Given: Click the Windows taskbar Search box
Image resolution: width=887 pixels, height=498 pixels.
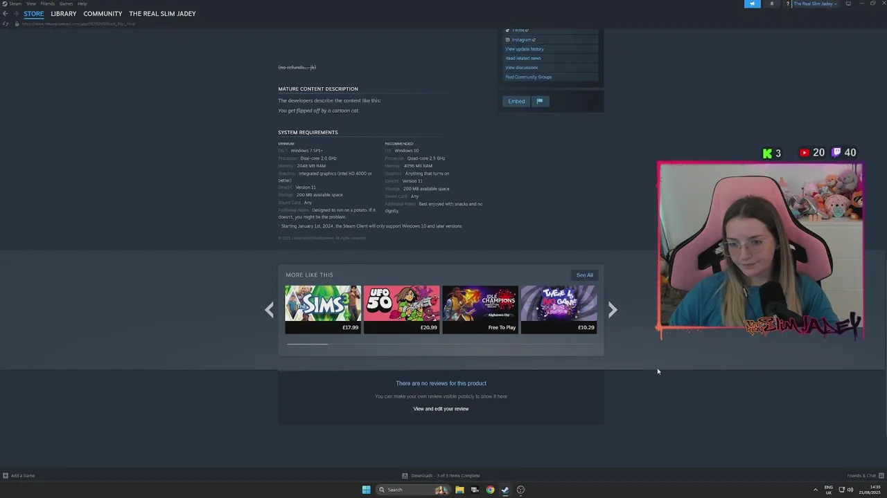Looking at the screenshot, I should (412, 490).
